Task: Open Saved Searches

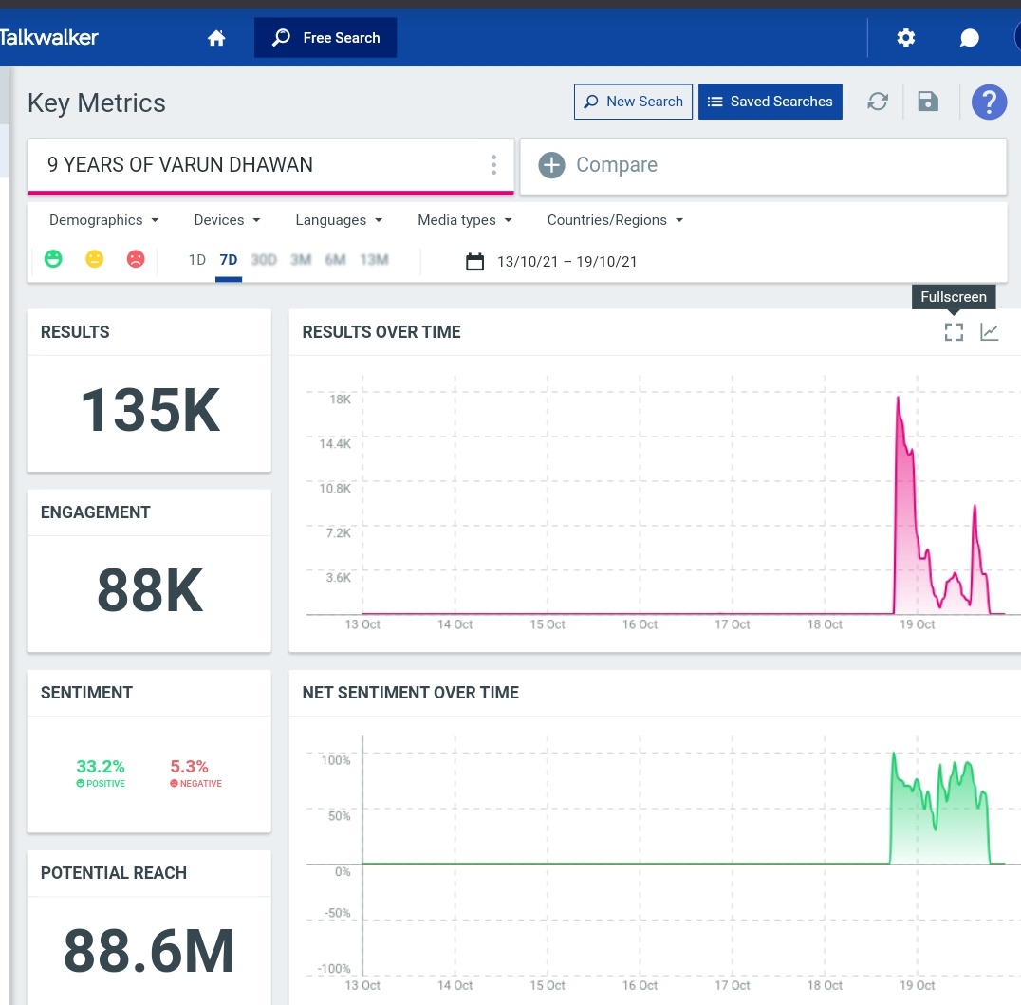Action: (770, 102)
